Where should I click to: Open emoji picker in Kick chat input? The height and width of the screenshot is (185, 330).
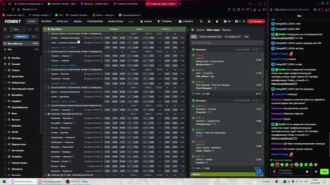(x=307, y=172)
